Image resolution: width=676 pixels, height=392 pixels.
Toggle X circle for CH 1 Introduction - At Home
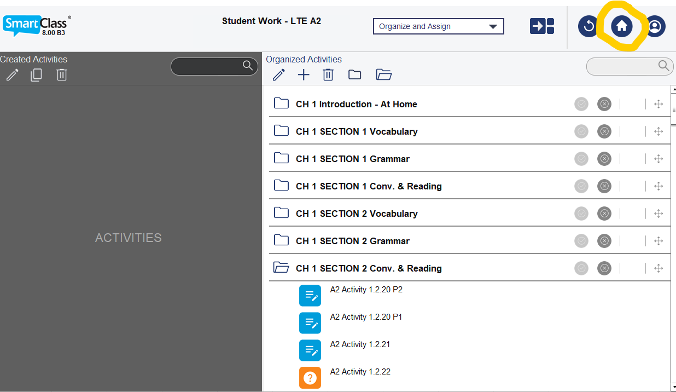tap(604, 104)
